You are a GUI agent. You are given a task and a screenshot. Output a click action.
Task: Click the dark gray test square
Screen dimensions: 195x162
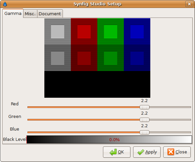(x=58, y=58)
